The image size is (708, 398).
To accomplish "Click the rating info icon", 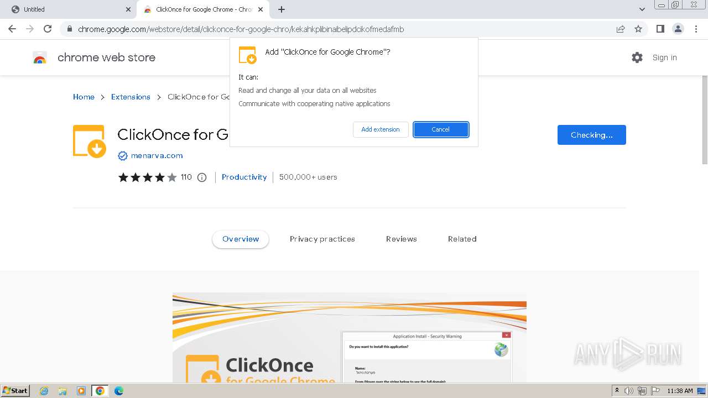I will (202, 177).
